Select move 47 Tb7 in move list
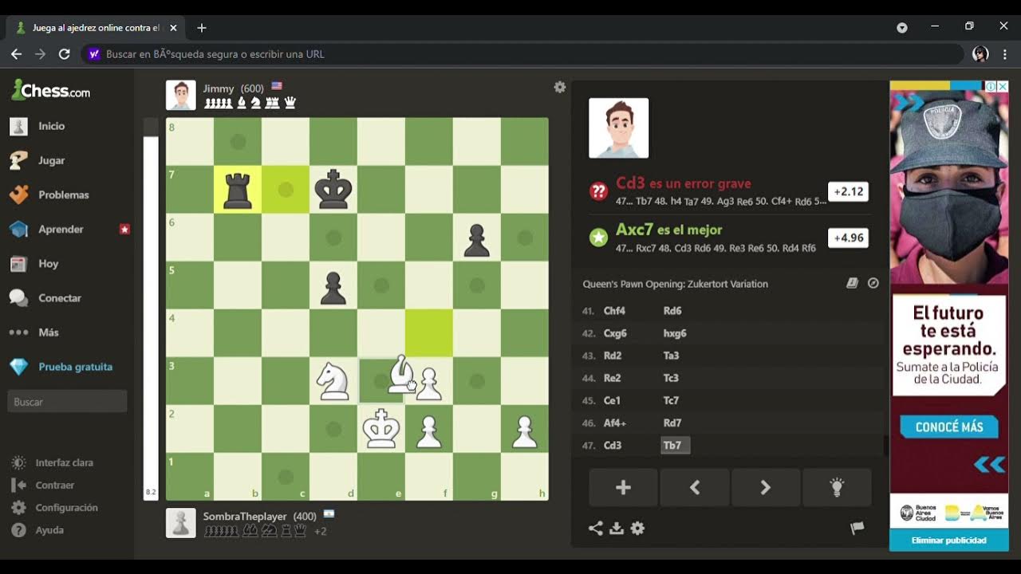Screen dimensions: 1021x574 point(675,446)
